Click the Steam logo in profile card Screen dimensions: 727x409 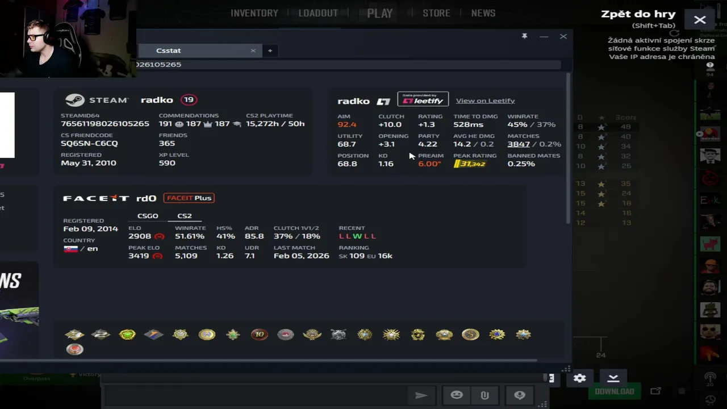[x=74, y=100]
